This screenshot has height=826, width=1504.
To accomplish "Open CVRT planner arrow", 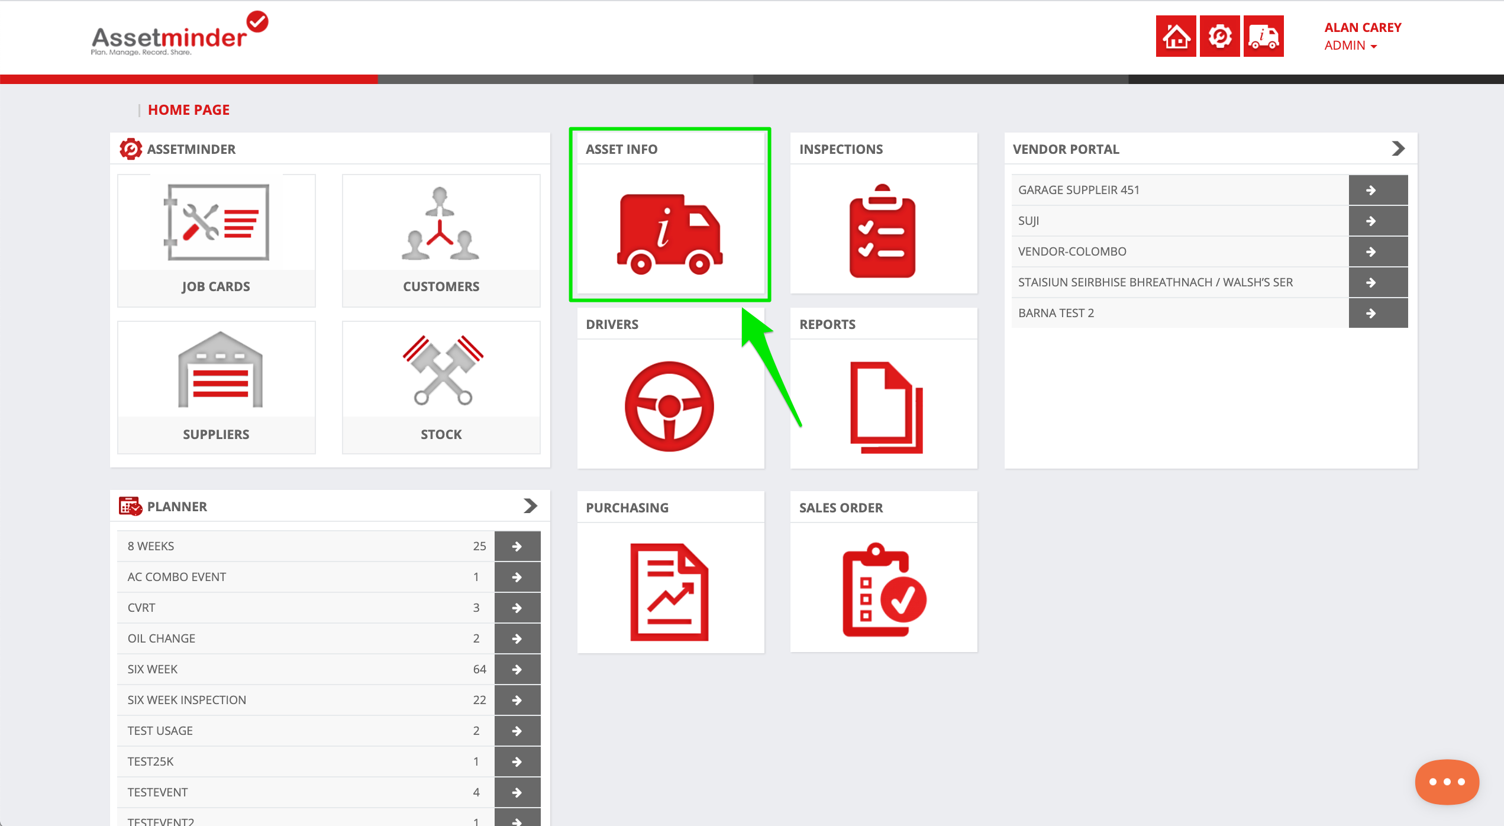I will [518, 608].
